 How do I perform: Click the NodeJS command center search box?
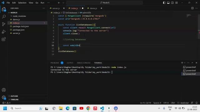pos(105,3)
